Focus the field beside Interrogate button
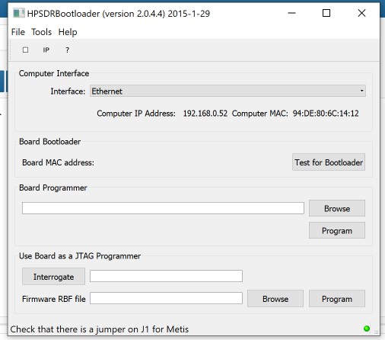 click(166, 276)
